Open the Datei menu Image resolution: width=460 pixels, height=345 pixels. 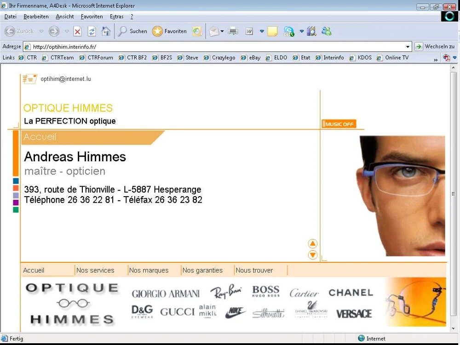pos(10,17)
